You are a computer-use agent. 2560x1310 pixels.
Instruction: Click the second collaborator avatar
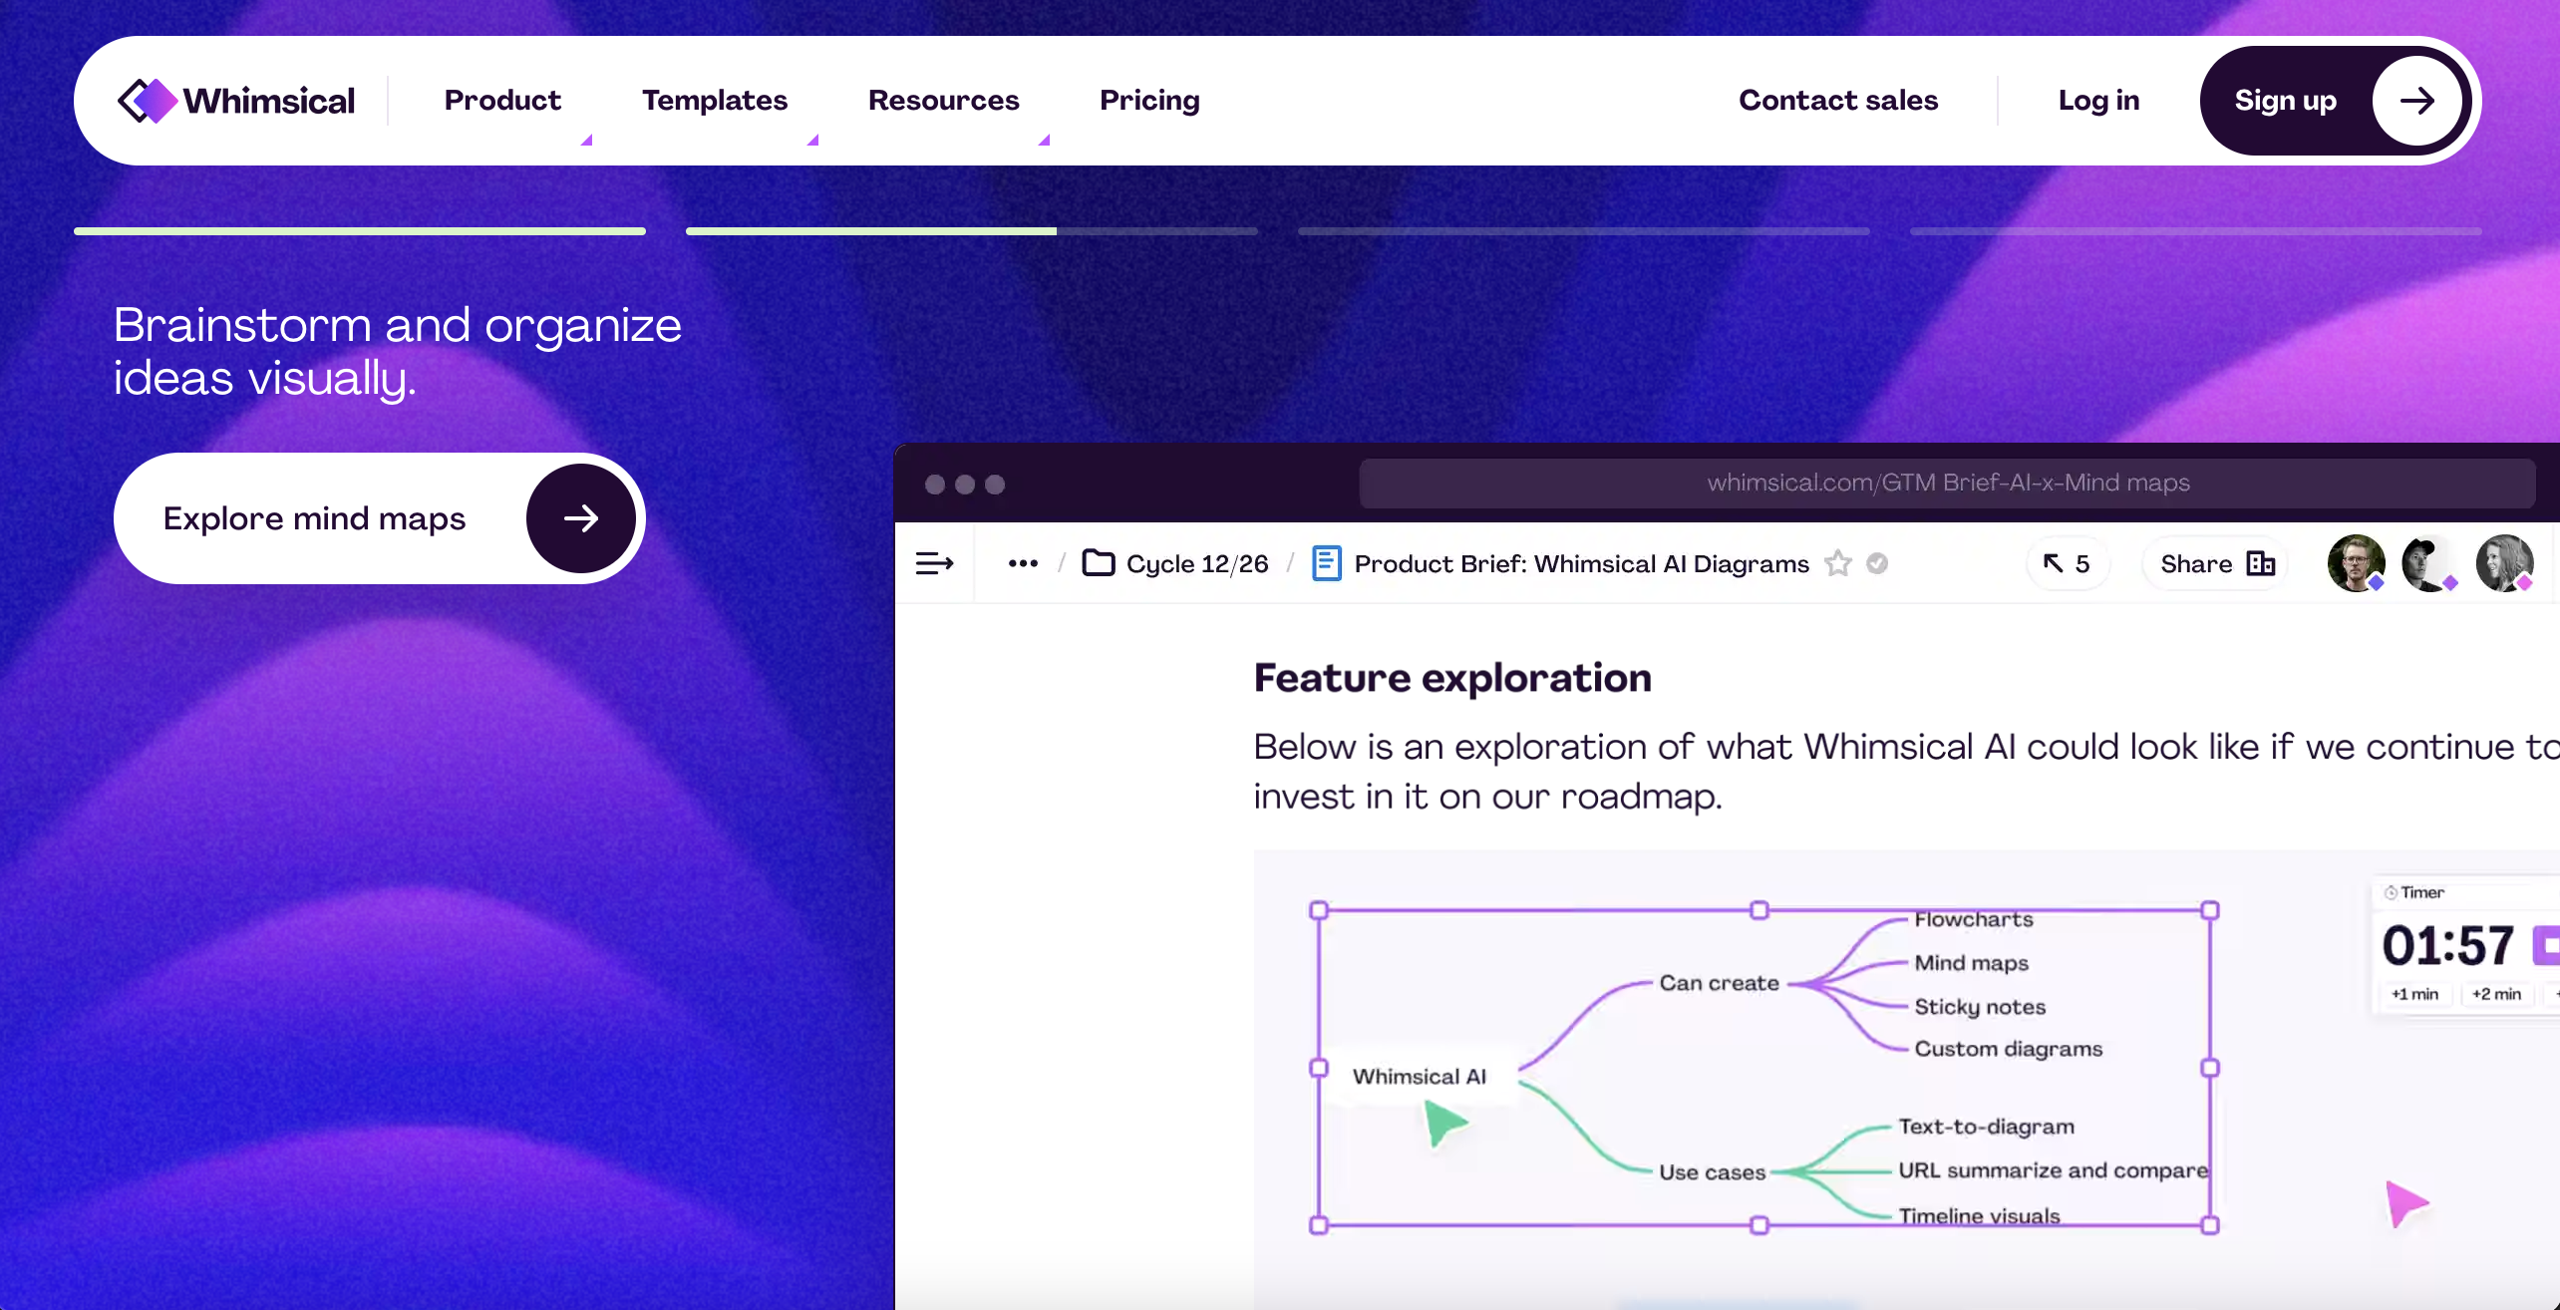(x=2429, y=563)
